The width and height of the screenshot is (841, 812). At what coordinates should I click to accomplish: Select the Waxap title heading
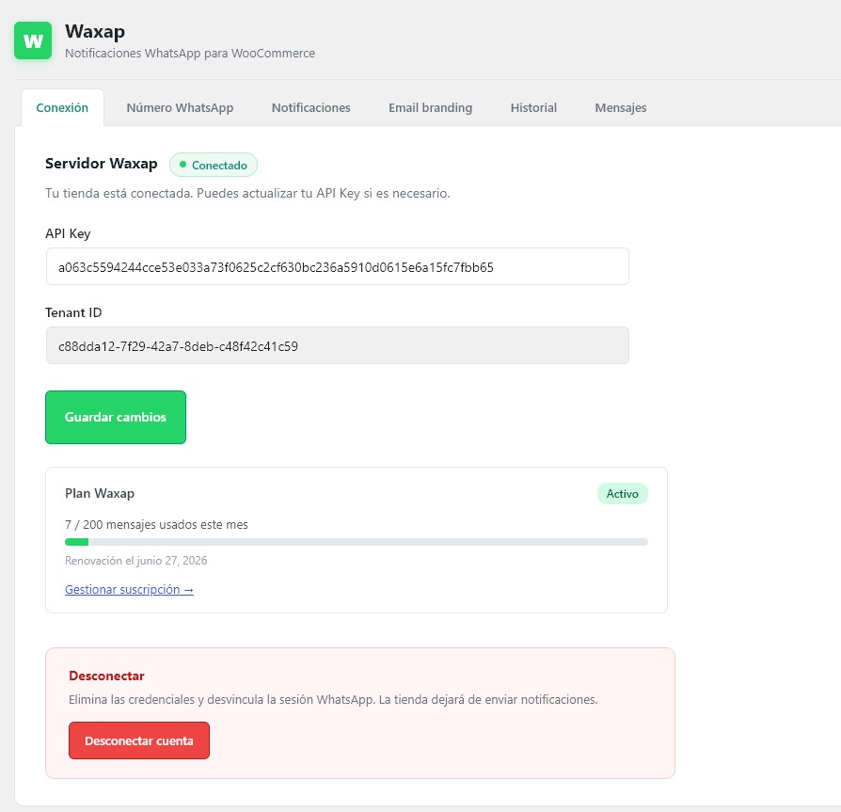coord(95,31)
